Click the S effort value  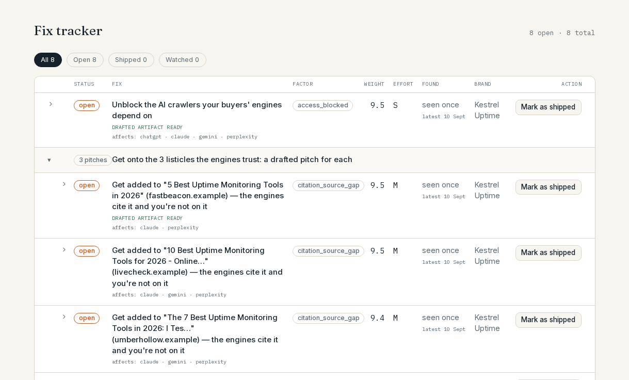point(395,105)
